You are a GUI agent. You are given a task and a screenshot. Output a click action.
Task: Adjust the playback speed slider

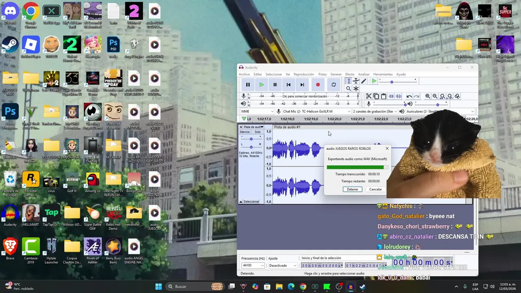(x=398, y=82)
